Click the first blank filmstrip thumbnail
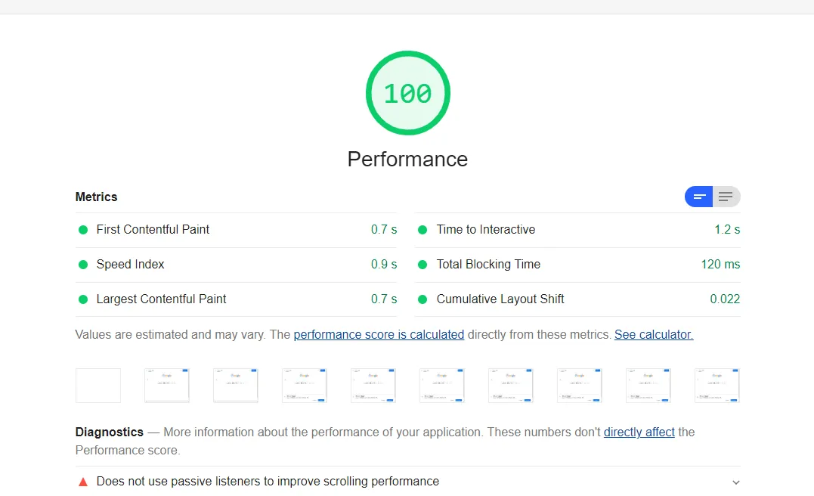 point(98,386)
